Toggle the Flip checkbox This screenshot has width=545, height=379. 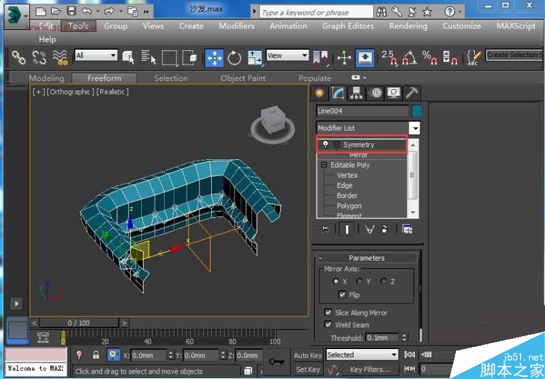(343, 295)
